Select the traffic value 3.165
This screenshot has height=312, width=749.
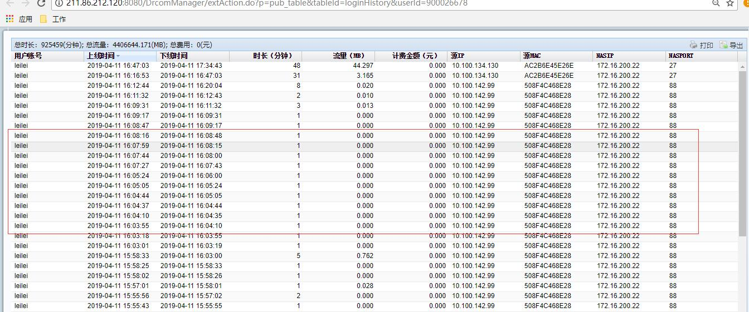(x=365, y=76)
